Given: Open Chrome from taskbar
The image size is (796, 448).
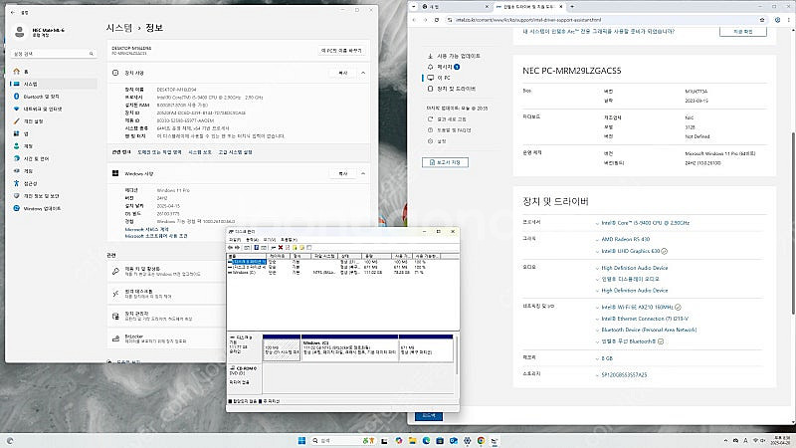Looking at the screenshot, I should tap(481, 440).
